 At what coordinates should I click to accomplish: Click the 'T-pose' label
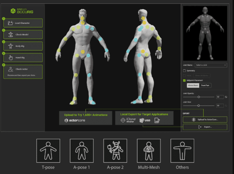click(x=48, y=167)
